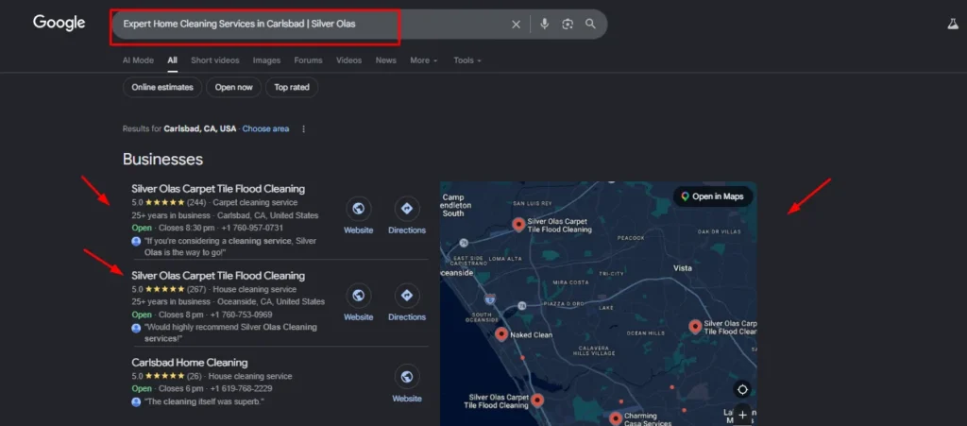Click the Camp Pendleton South map label
Image resolution: width=967 pixels, height=426 pixels.
(x=457, y=205)
